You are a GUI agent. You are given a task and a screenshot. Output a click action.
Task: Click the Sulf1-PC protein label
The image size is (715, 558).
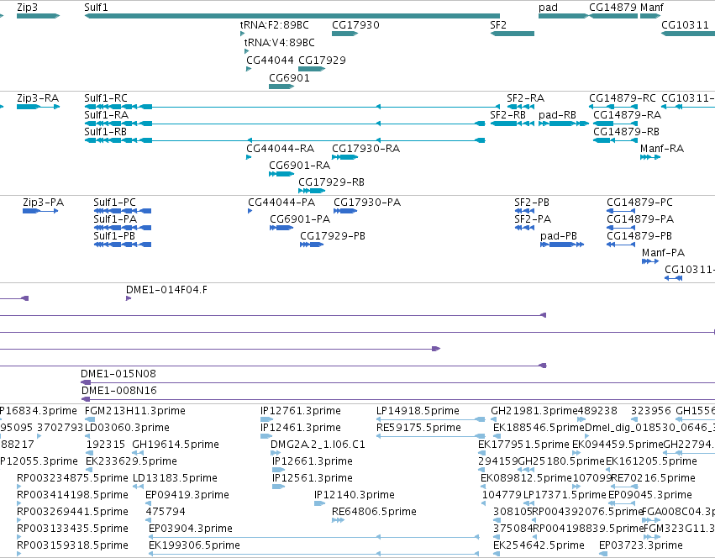(114, 203)
